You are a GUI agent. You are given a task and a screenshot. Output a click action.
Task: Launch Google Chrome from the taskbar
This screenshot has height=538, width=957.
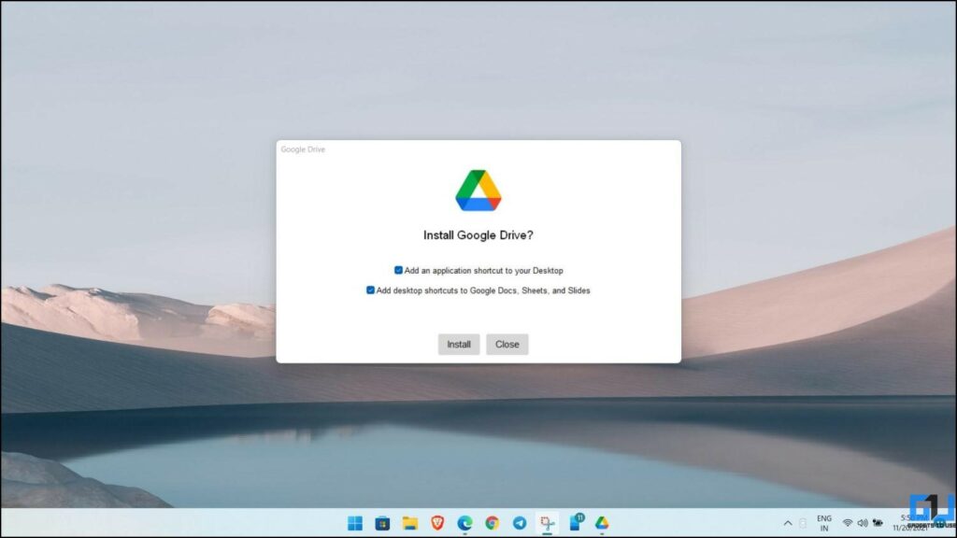(x=493, y=524)
